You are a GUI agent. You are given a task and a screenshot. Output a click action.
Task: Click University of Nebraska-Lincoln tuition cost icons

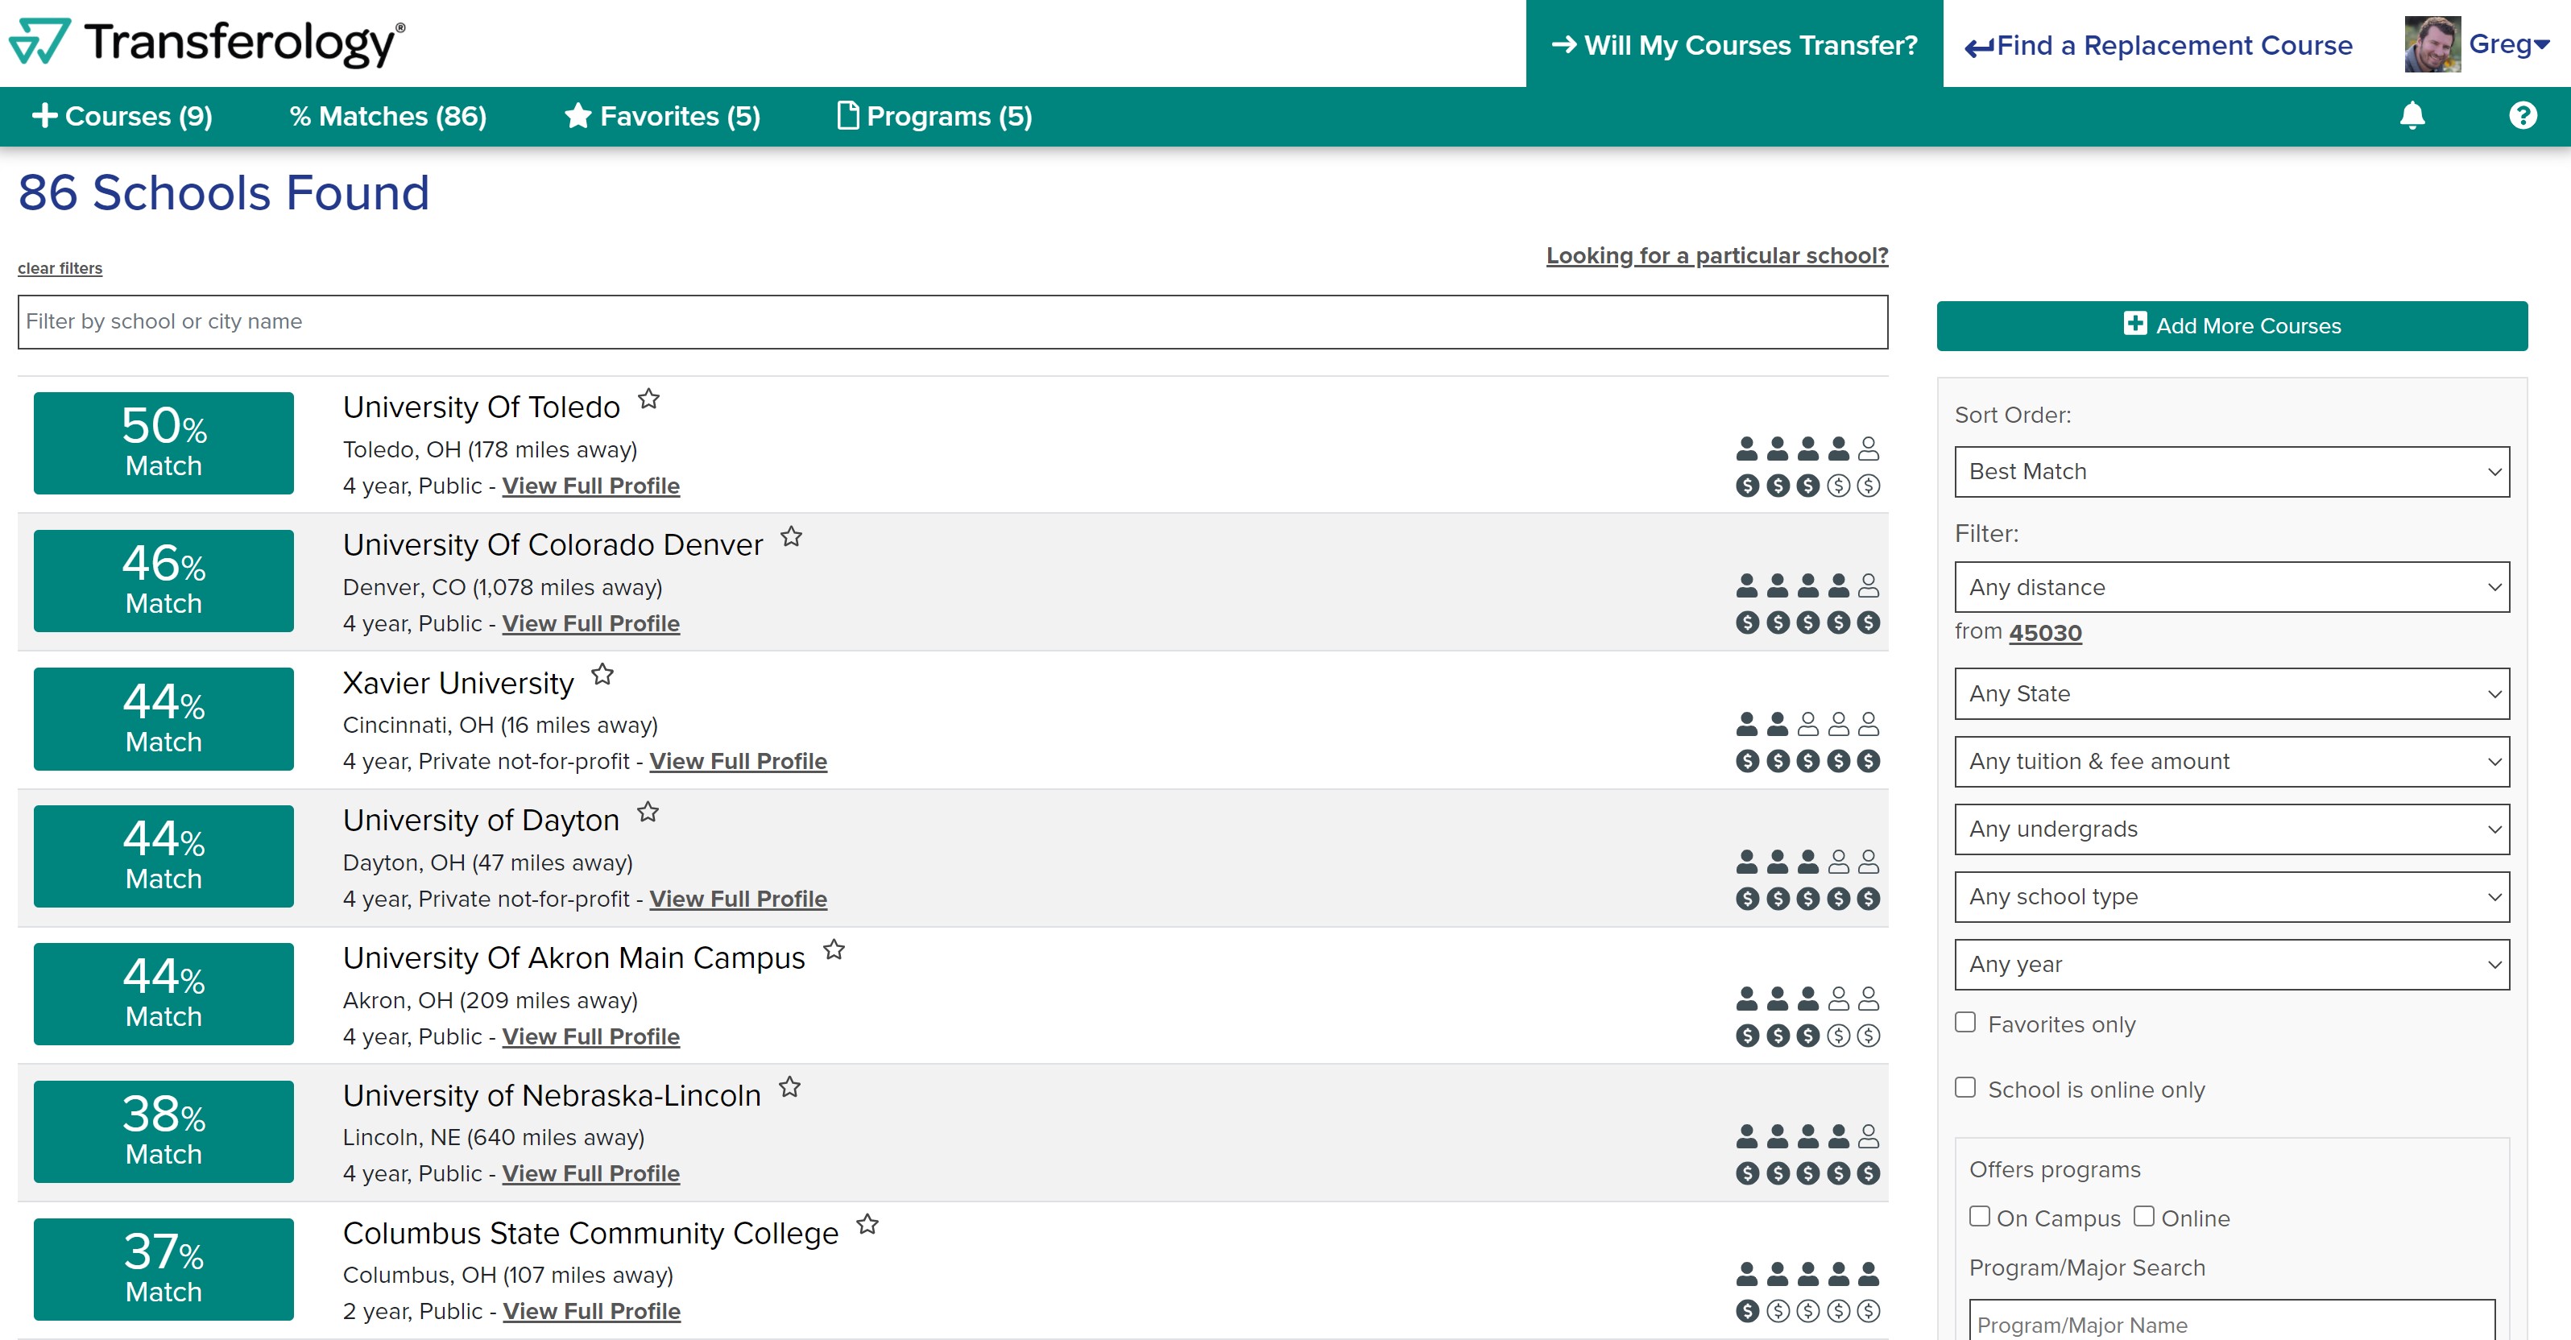[x=1807, y=1173]
